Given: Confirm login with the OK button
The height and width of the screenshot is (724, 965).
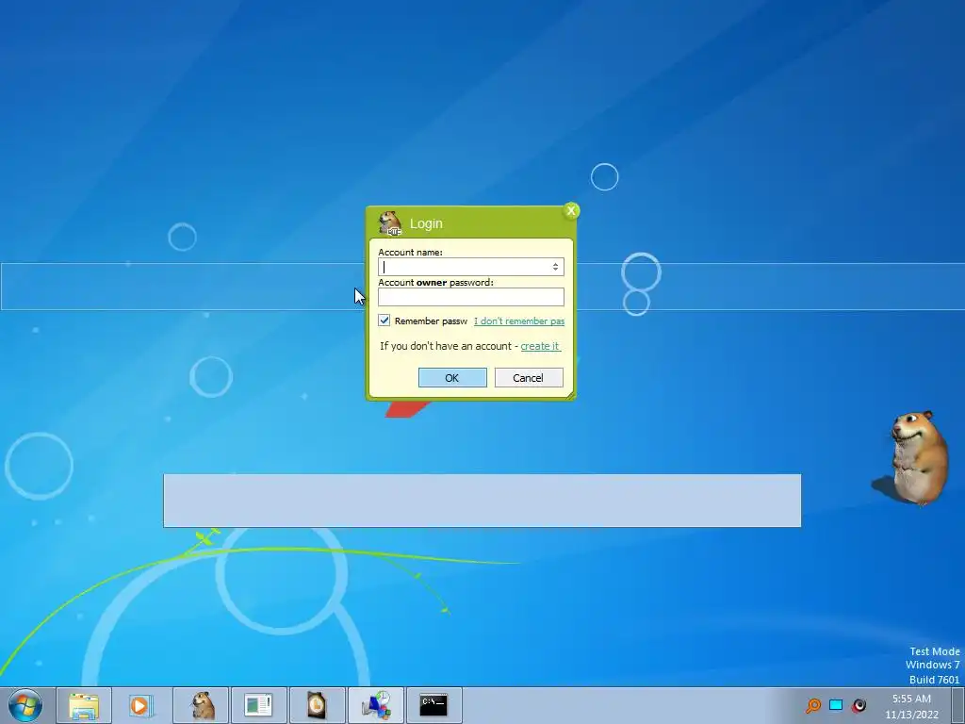Looking at the screenshot, I should tap(452, 377).
